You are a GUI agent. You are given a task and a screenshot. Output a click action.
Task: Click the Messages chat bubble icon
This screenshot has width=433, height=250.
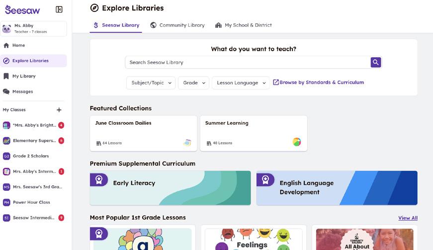pos(6,91)
